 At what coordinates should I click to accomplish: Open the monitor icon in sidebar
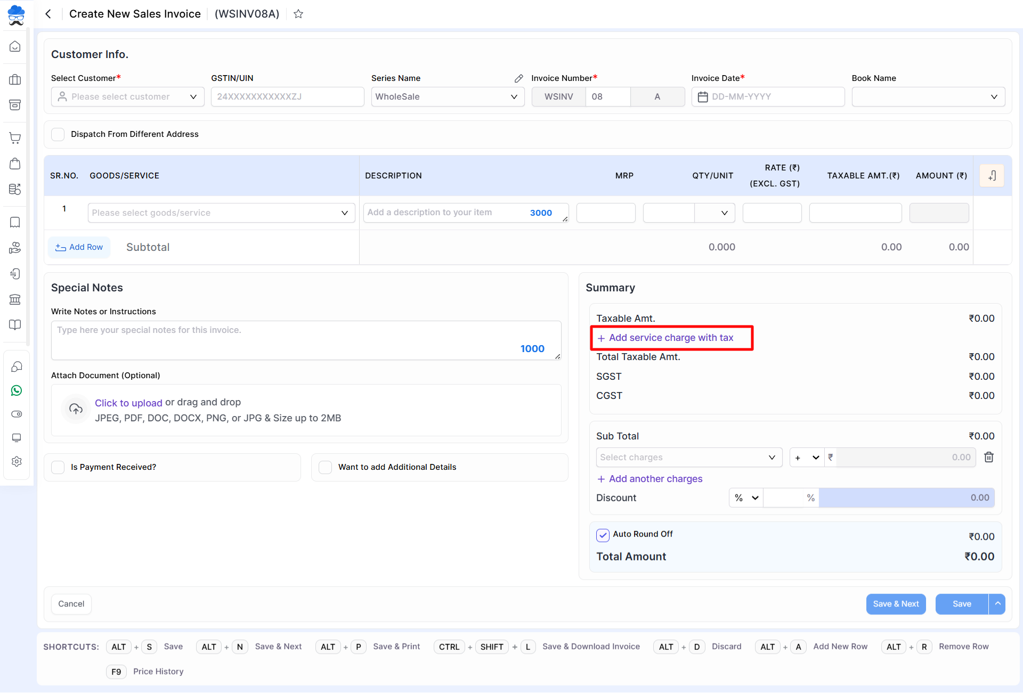click(x=17, y=438)
